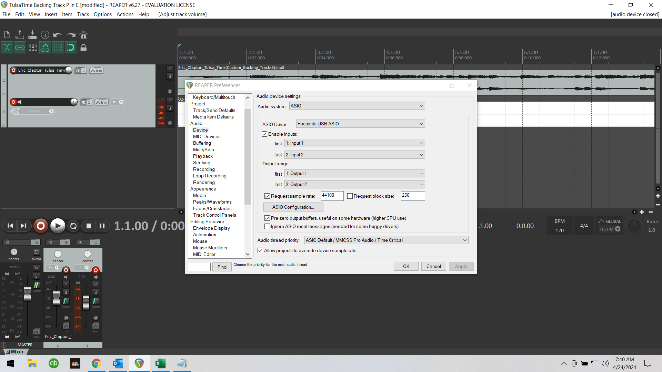Open the Track menu
The image size is (662, 372).
(83, 14)
